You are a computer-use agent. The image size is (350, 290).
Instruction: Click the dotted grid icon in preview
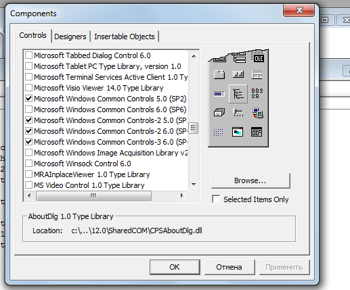point(218,132)
